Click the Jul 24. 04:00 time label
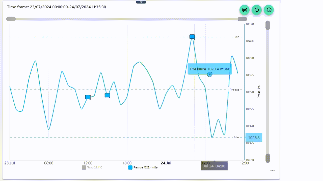The height and width of the screenshot is (181, 323). (x=214, y=166)
